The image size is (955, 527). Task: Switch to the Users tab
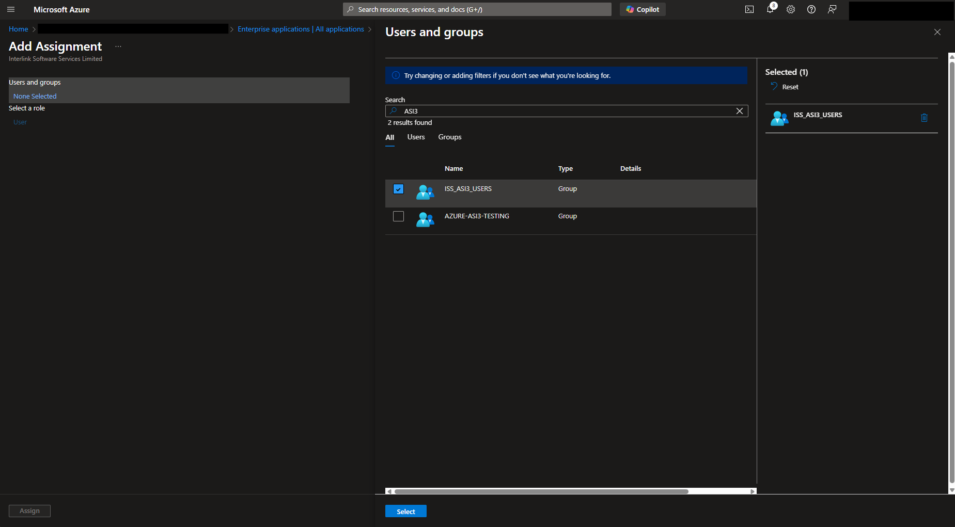click(416, 137)
